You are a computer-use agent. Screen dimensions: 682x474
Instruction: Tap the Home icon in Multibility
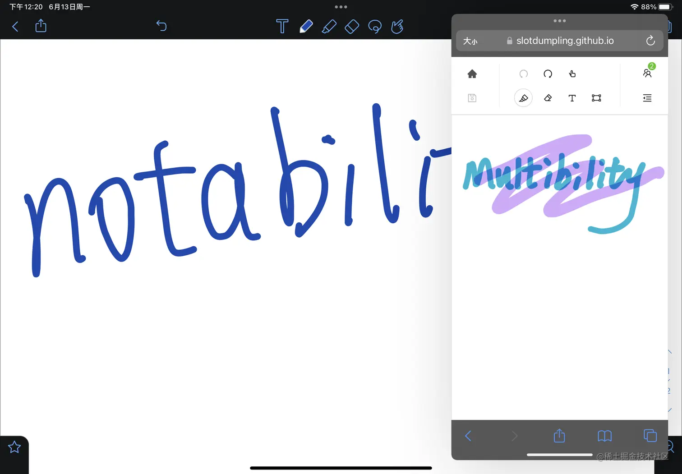coord(472,74)
